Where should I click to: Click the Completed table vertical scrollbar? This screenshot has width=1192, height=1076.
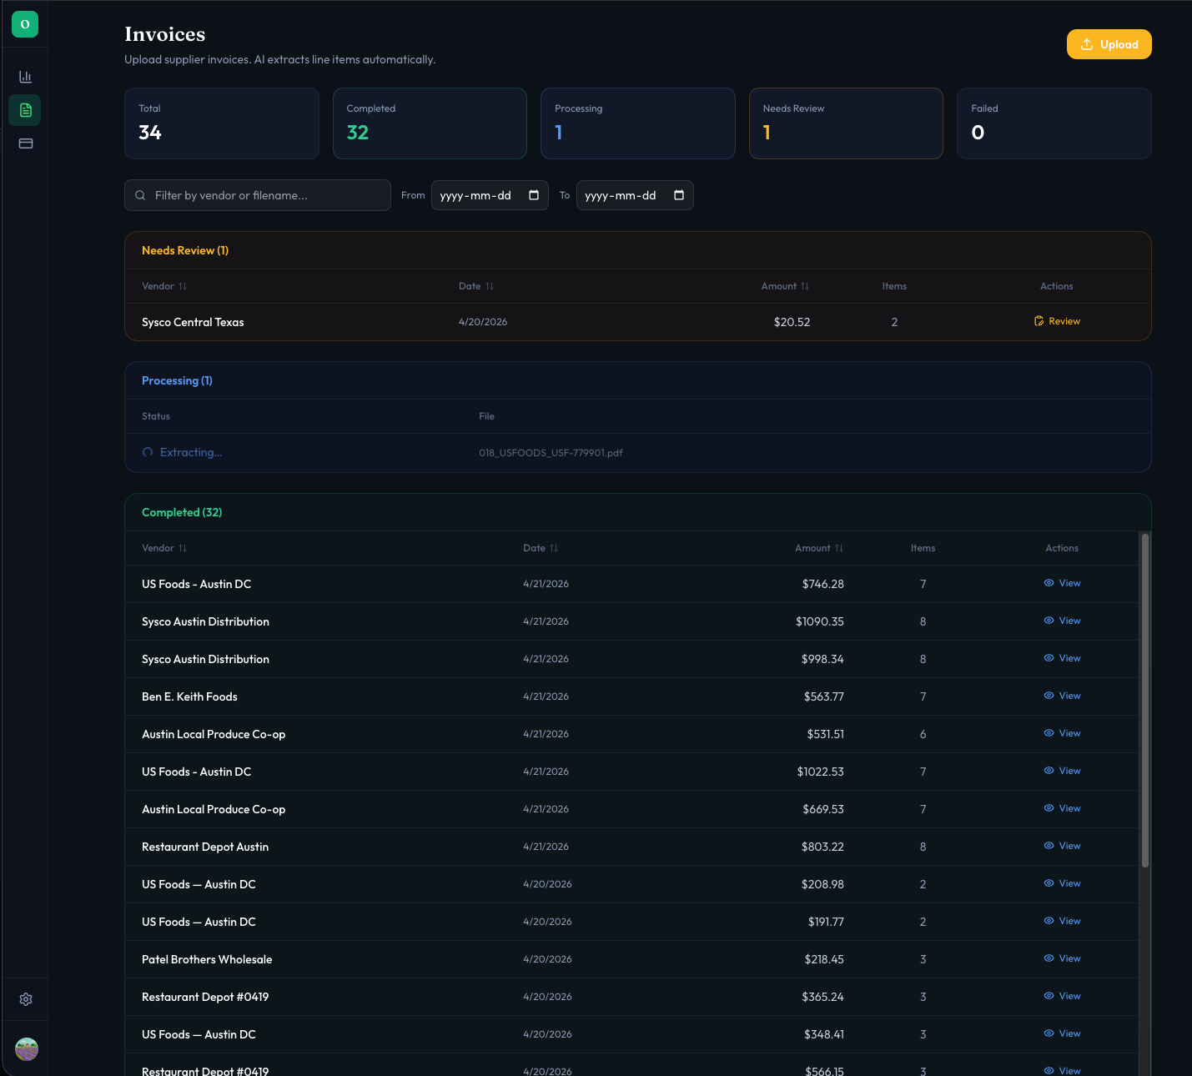[1145, 701]
